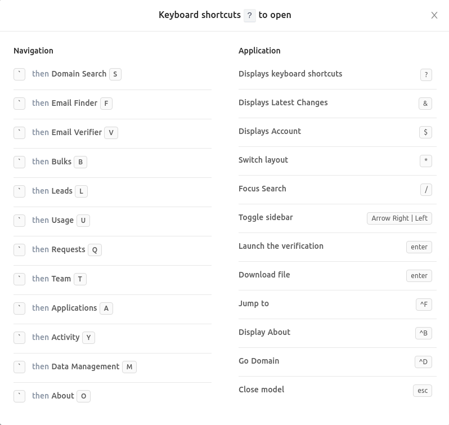Close the keyboard shortcuts dialog
This screenshot has width=449, height=425.
(434, 15)
